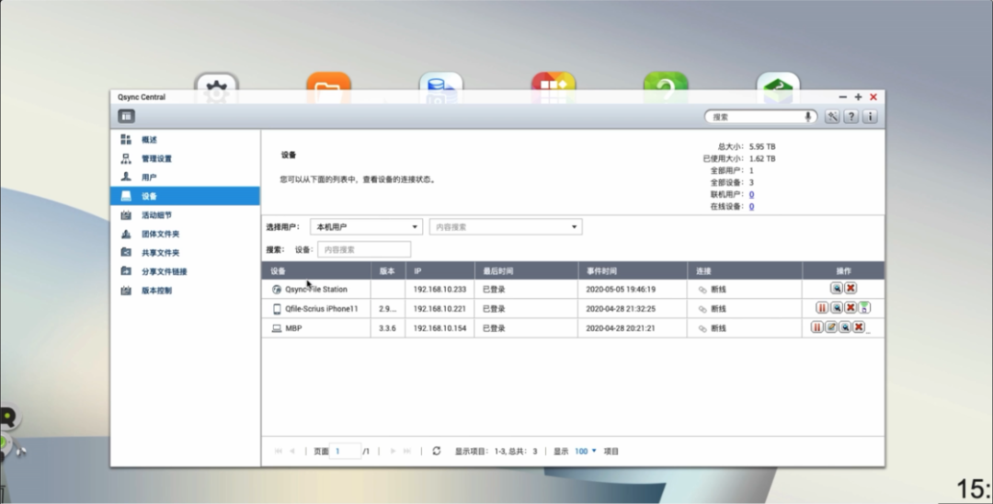This screenshot has width=993, height=504.
Task: Select the Qfile-Scrius iPhone11 device name
Action: [x=321, y=309]
